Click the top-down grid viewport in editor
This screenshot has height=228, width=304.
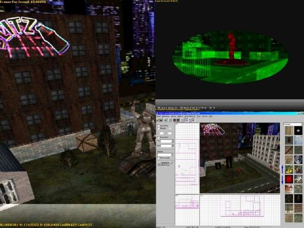pyautogui.click(x=187, y=158)
